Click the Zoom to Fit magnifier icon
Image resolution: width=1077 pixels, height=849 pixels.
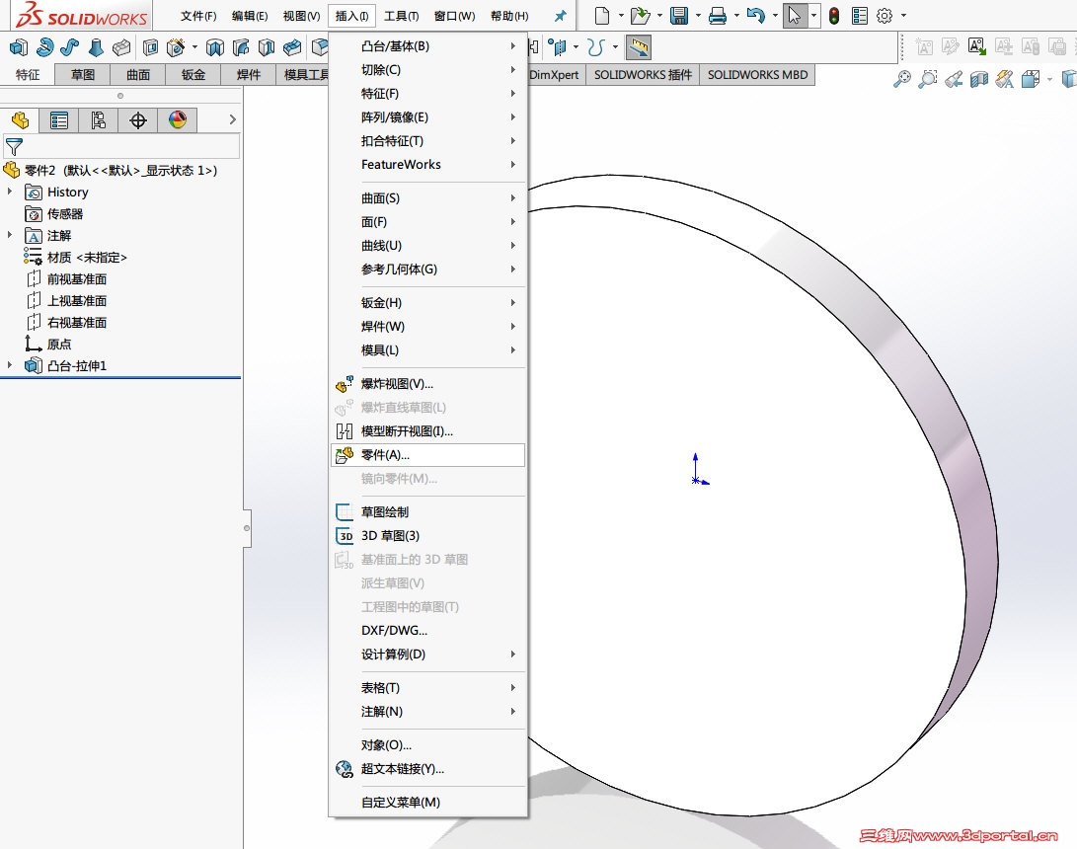tap(902, 79)
